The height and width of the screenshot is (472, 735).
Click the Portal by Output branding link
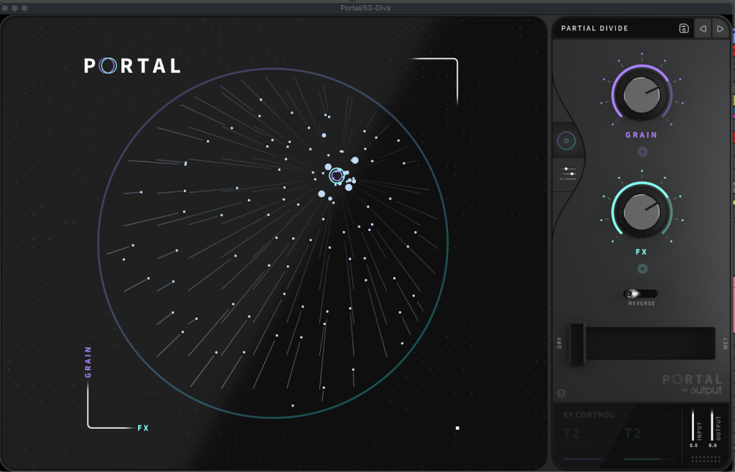pos(692,384)
